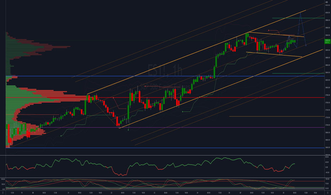Select the date label 21 on time axis
331x195 pixels.
point(69,193)
